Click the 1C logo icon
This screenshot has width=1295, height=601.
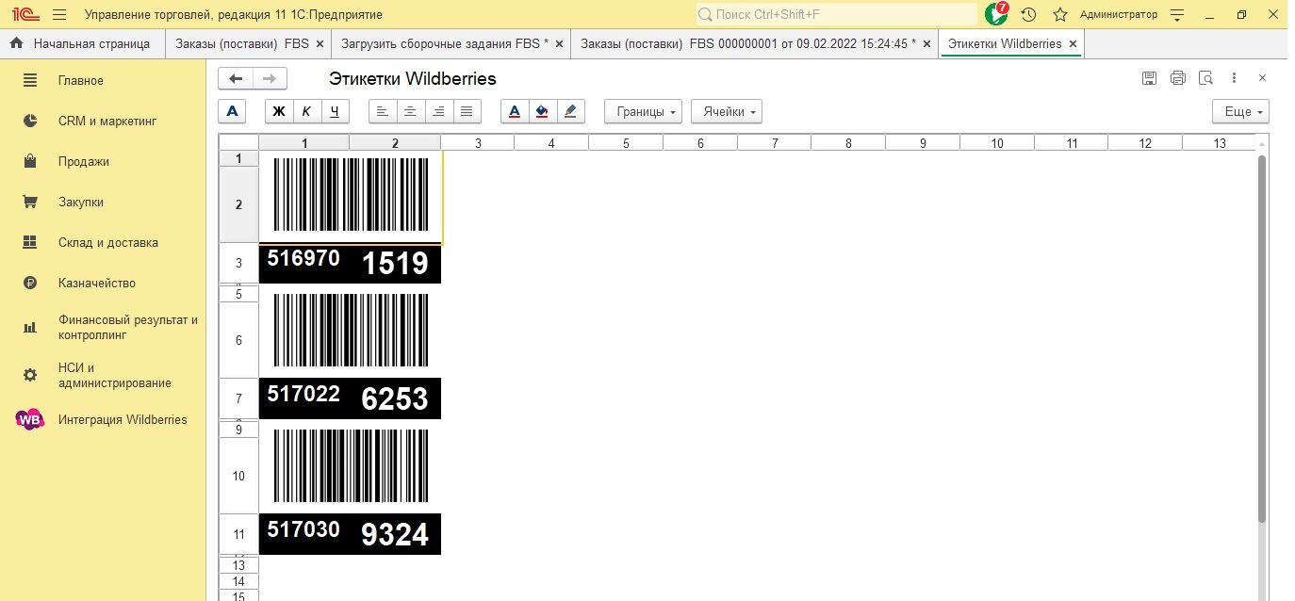click(25, 14)
